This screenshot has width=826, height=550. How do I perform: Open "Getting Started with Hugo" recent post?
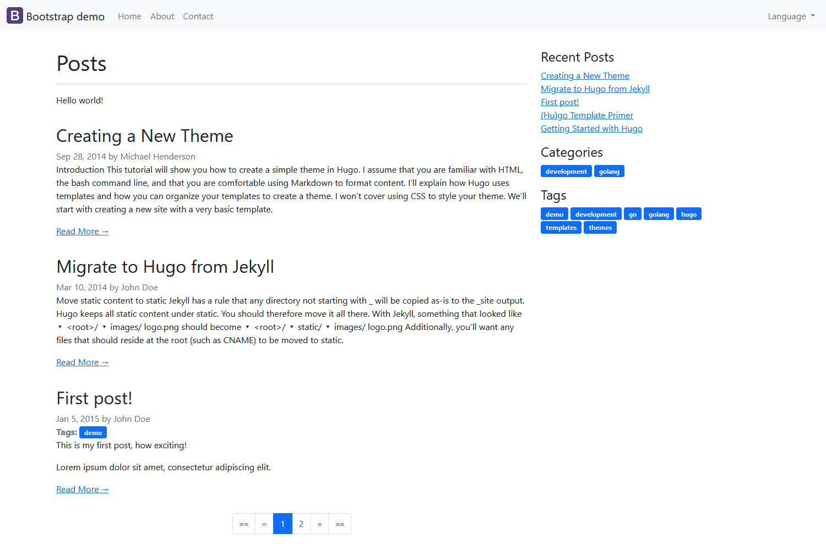pos(591,129)
